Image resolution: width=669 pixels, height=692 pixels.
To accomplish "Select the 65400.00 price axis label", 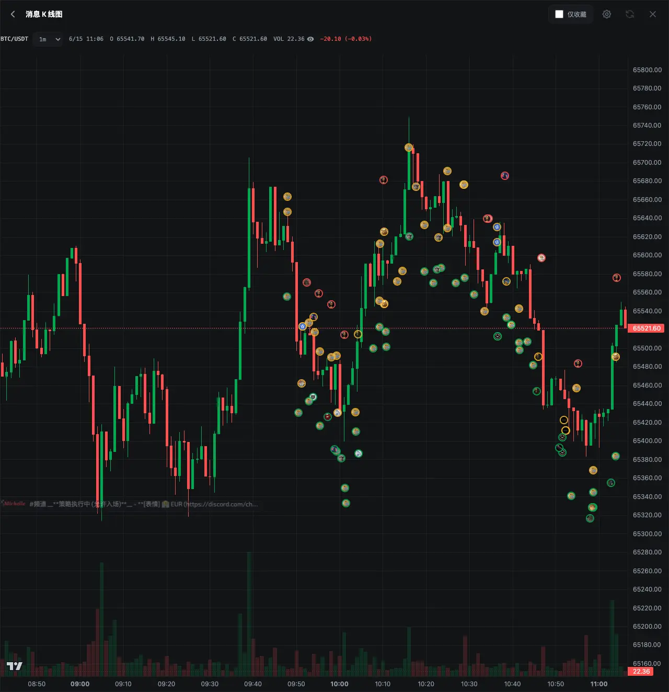I will (x=647, y=441).
